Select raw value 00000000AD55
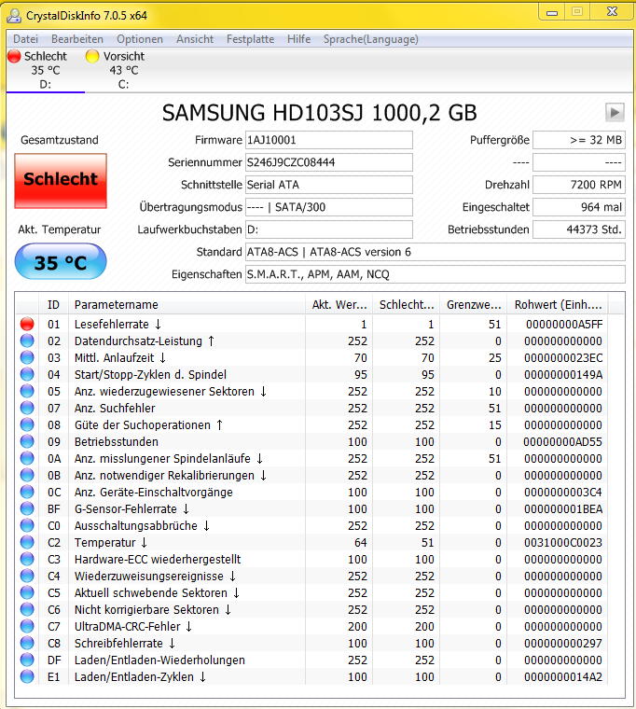The width and height of the screenshot is (636, 709). pyautogui.click(x=562, y=442)
